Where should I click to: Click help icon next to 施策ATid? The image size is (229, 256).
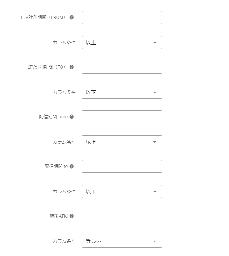[x=72, y=216]
